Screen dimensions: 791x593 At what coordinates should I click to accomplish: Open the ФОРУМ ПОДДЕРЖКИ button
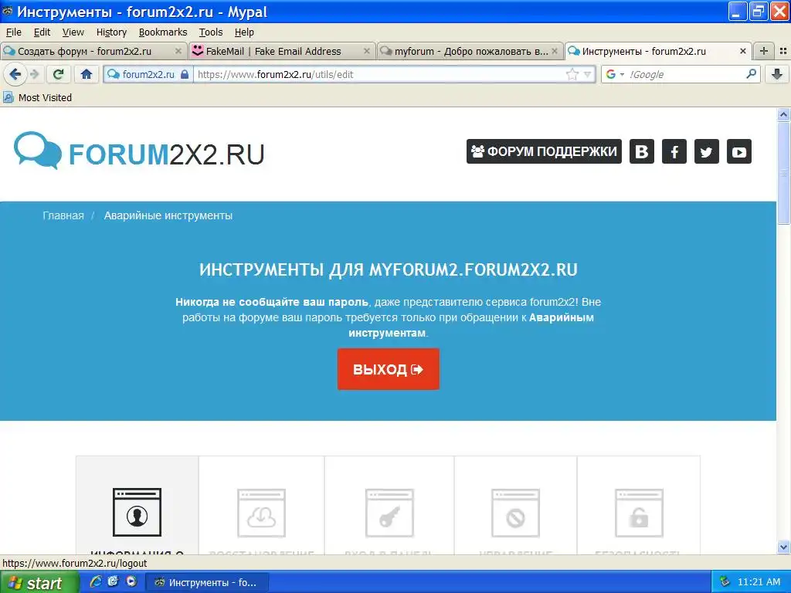(x=544, y=151)
